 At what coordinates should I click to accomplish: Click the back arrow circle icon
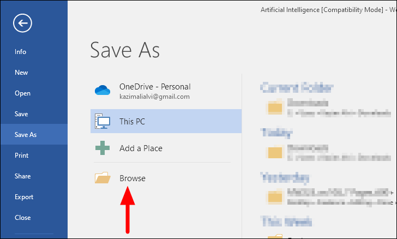(22, 23)
